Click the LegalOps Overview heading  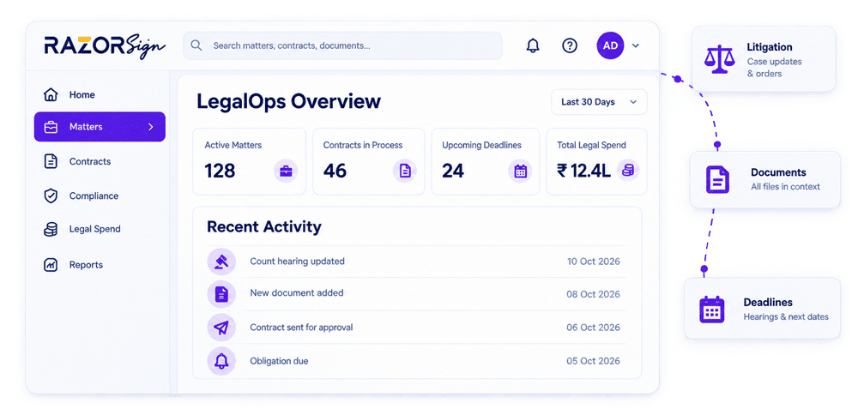pyautogui.click(x=288, y=102)
